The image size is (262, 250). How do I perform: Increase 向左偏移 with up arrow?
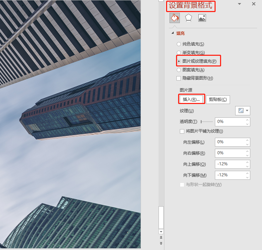pyautogui.click(x=247, y=140)
